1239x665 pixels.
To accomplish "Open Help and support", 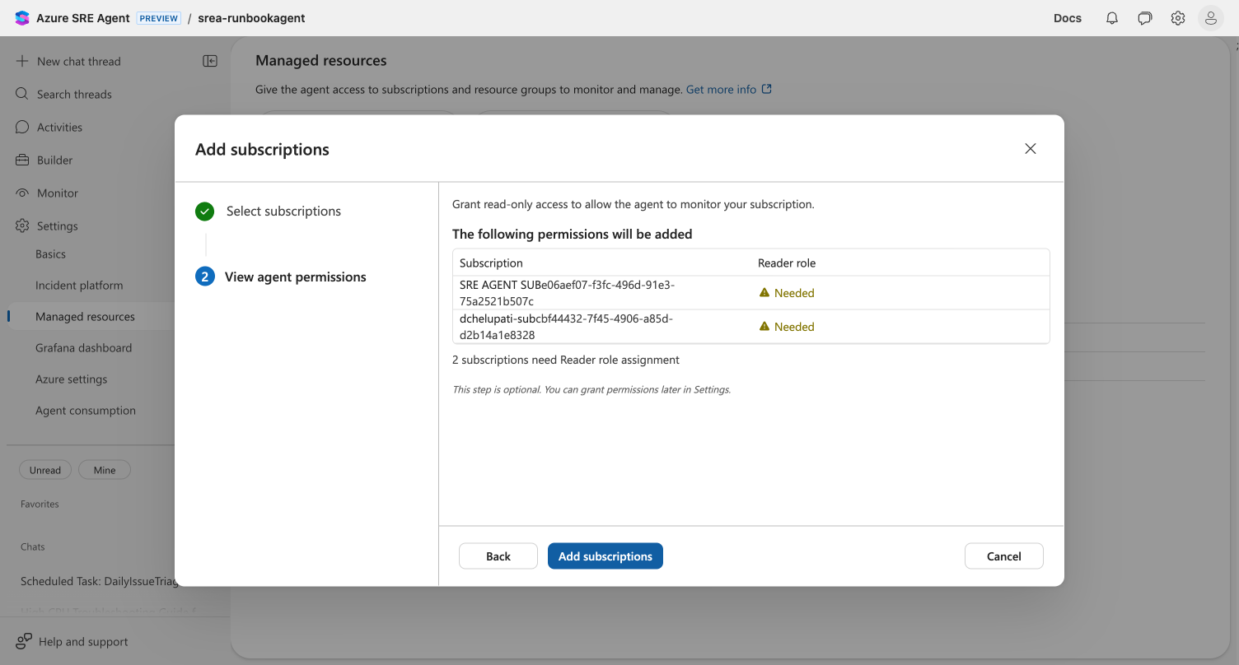I will pyautogui.click(x=83, y=641).
